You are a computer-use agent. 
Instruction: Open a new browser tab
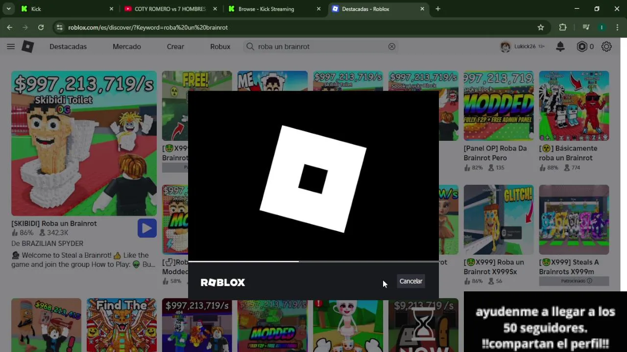point(438,9)
